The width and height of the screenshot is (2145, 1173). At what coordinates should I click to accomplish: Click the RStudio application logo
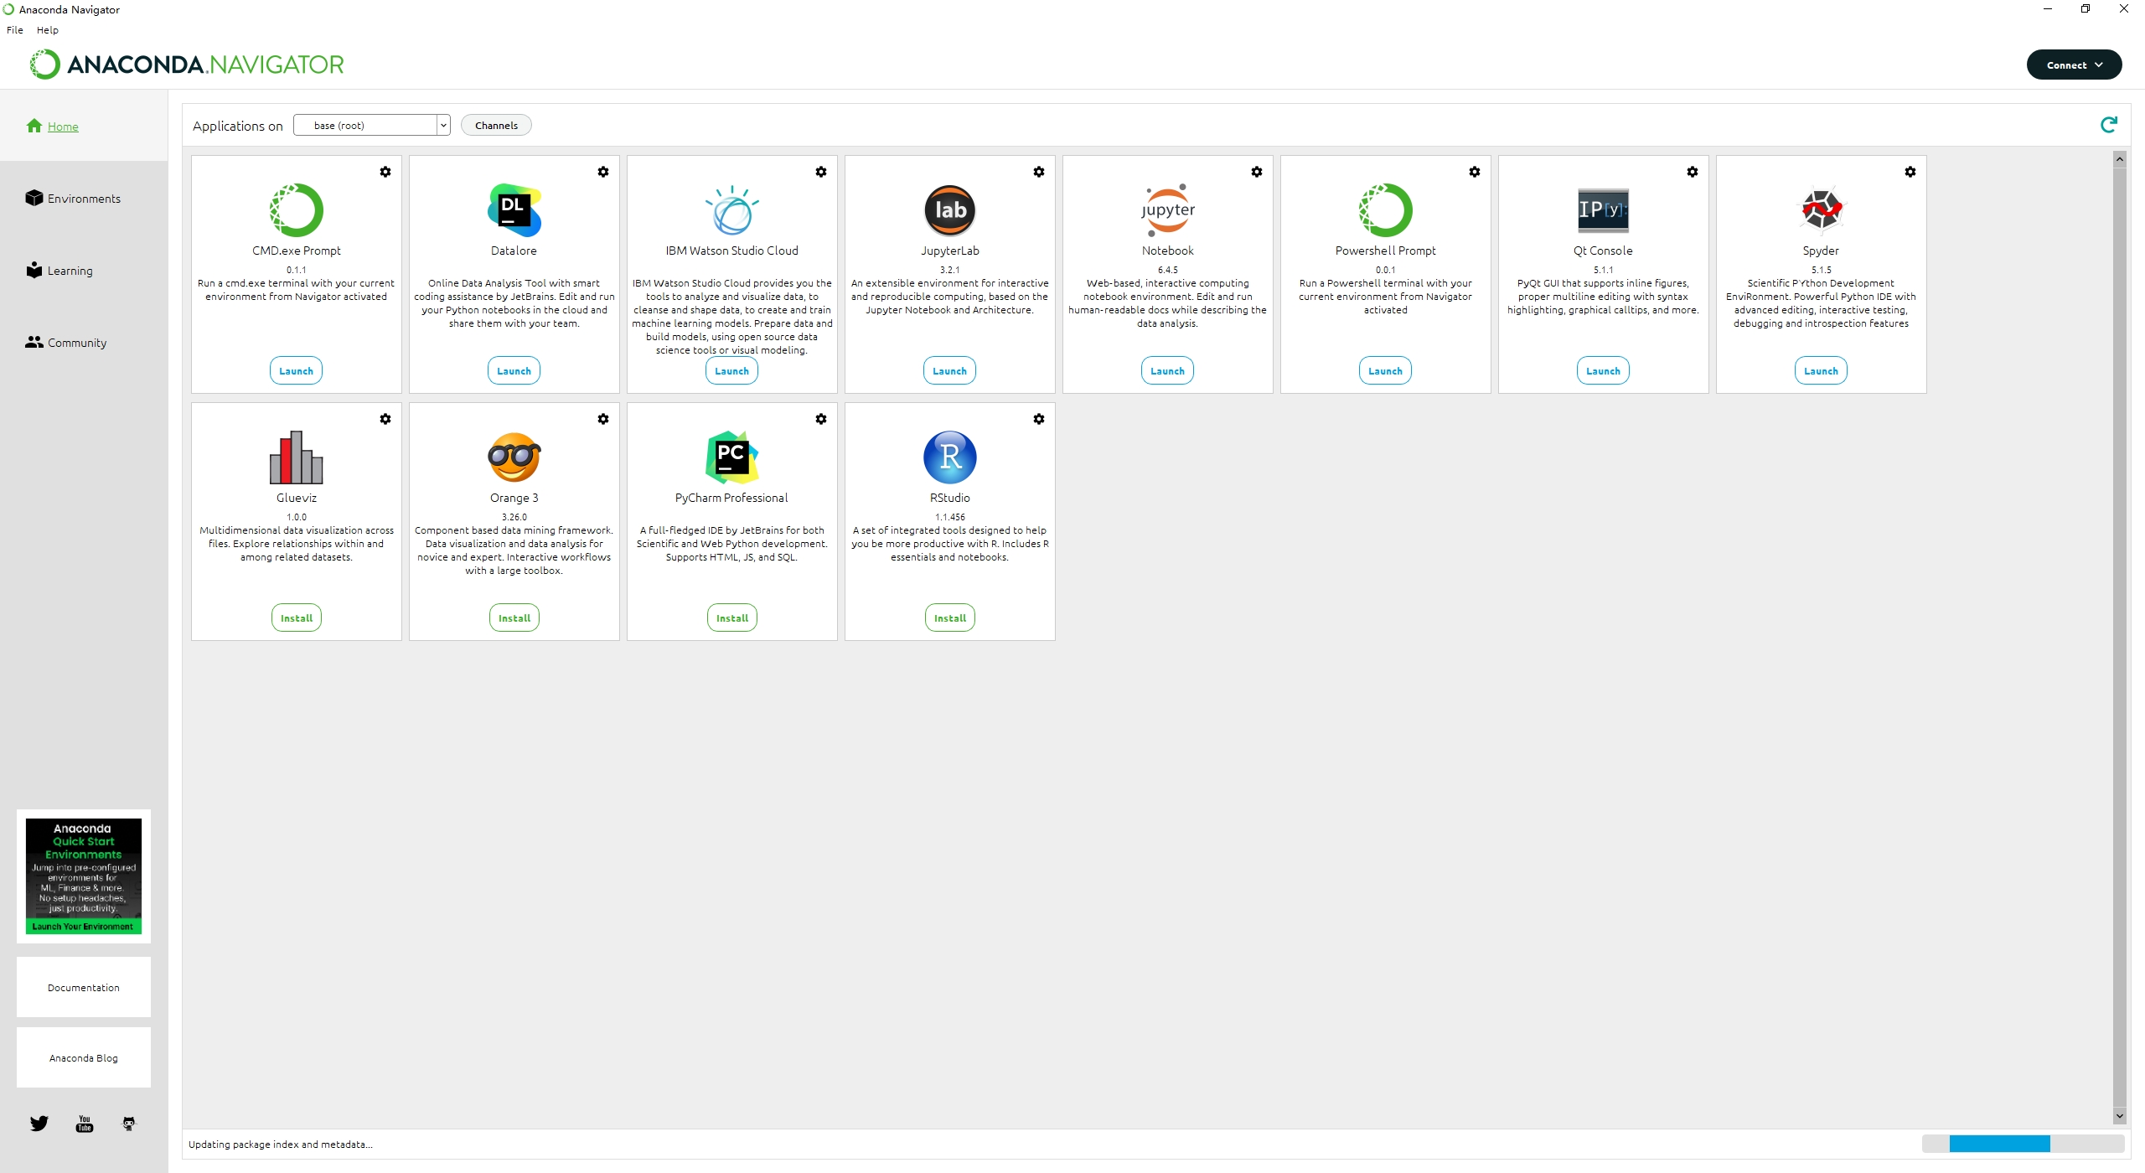949,457
